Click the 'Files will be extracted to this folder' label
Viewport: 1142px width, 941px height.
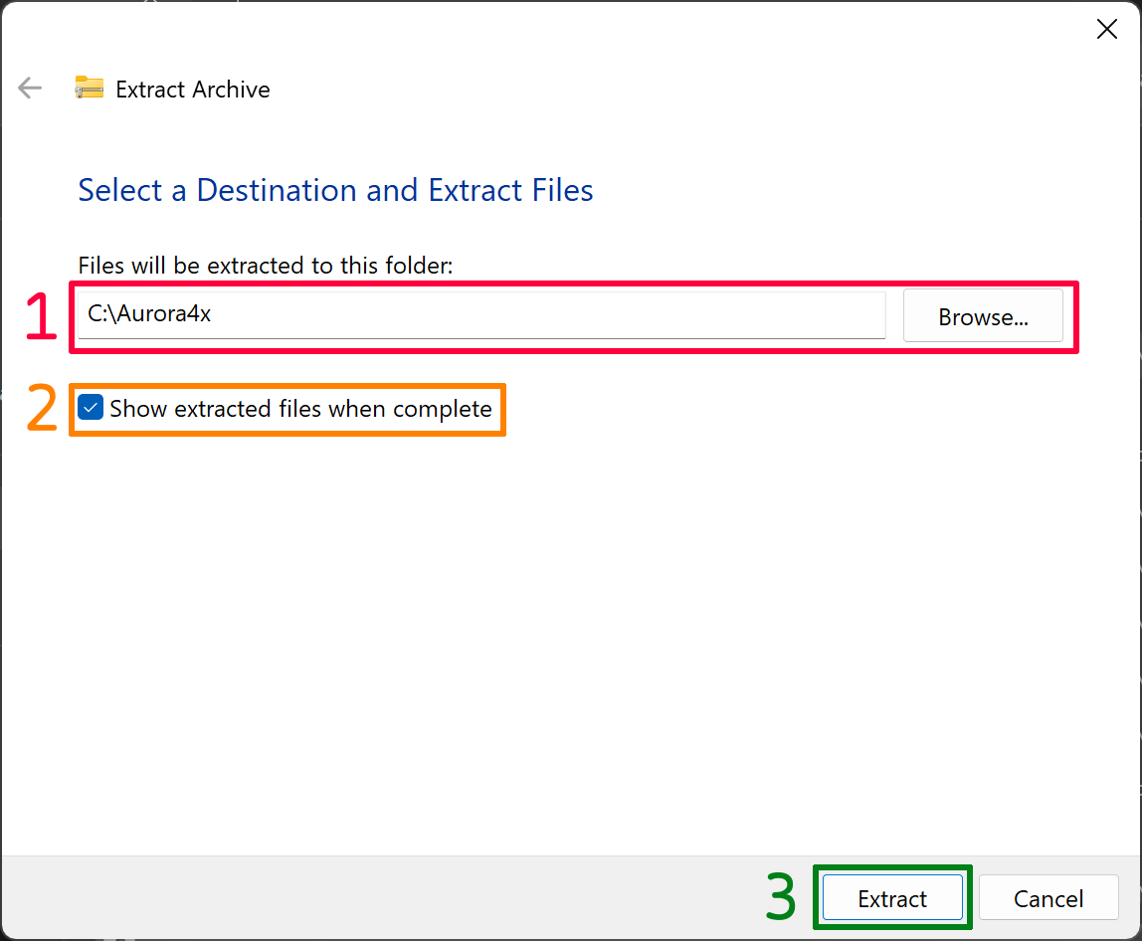pyautogui.click(x=266, y=266)
